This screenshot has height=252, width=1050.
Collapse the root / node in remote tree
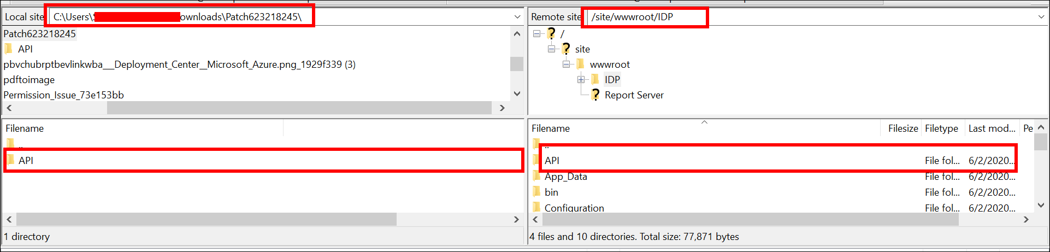click(537, 34)
